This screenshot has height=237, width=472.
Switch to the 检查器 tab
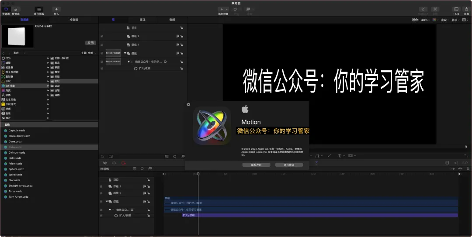coord(74,20)
